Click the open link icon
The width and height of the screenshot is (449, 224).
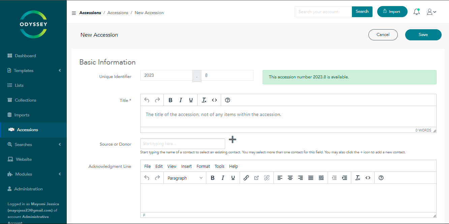pos(257,178)
